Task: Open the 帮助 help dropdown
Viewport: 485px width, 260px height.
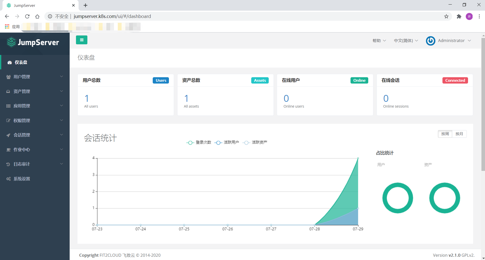Action: point(379,41)
